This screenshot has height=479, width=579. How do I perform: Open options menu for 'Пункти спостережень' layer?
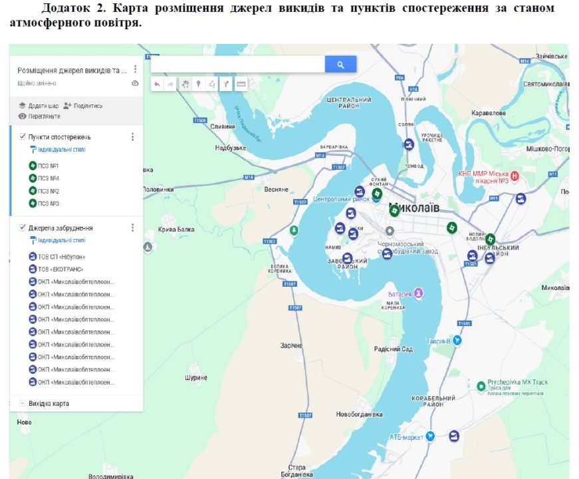point(132,137)
